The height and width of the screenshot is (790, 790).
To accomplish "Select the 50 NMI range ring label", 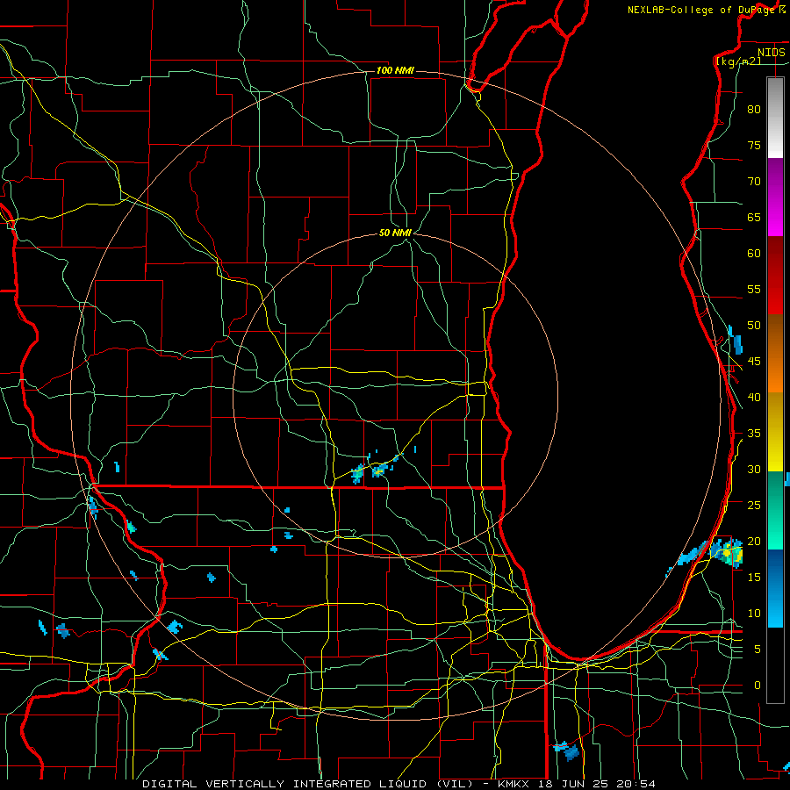I will [395, 233].
